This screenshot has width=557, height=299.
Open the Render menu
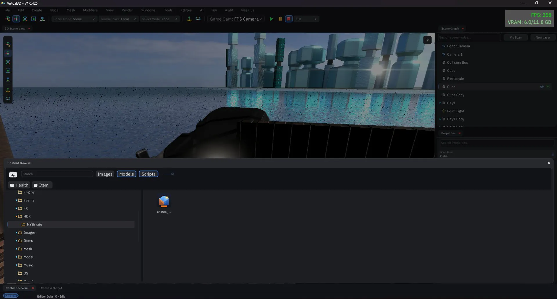[127, 10]
